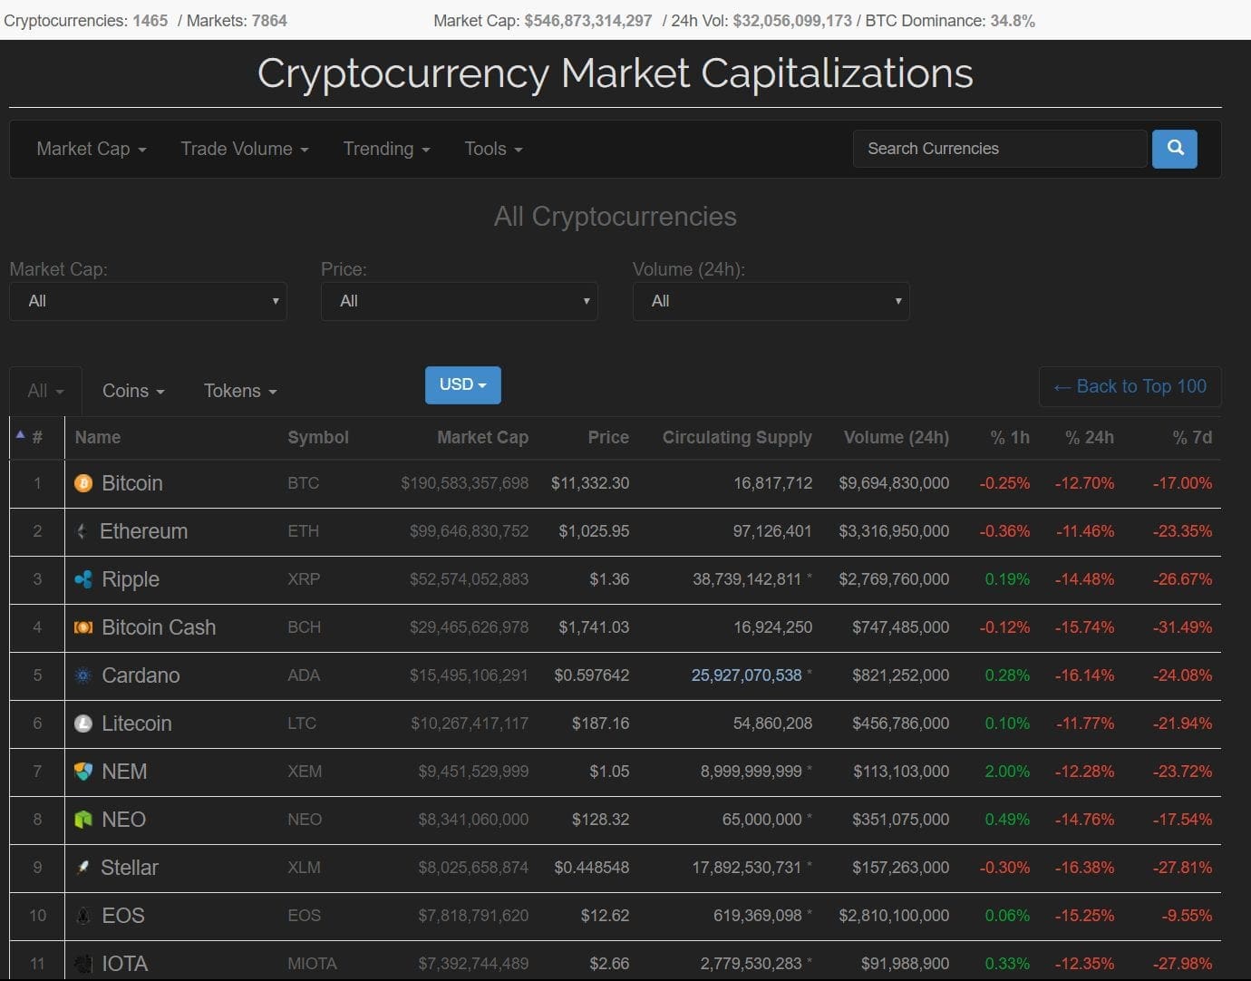Open the Market Cap filter combo box
The height and width of the screenshot is (981, 1251).
[x=148, y=301]
